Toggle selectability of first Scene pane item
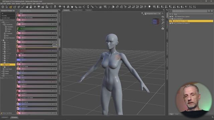Viewport: 214px width, 120px height. (x=173, y=17)
